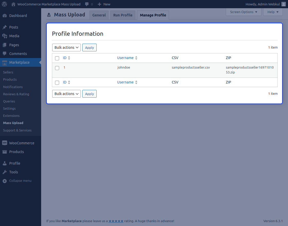This screenshot has height=226, width=288.
Task: Check the select-all checkbox in table header
Action: (x=57, y=58)
